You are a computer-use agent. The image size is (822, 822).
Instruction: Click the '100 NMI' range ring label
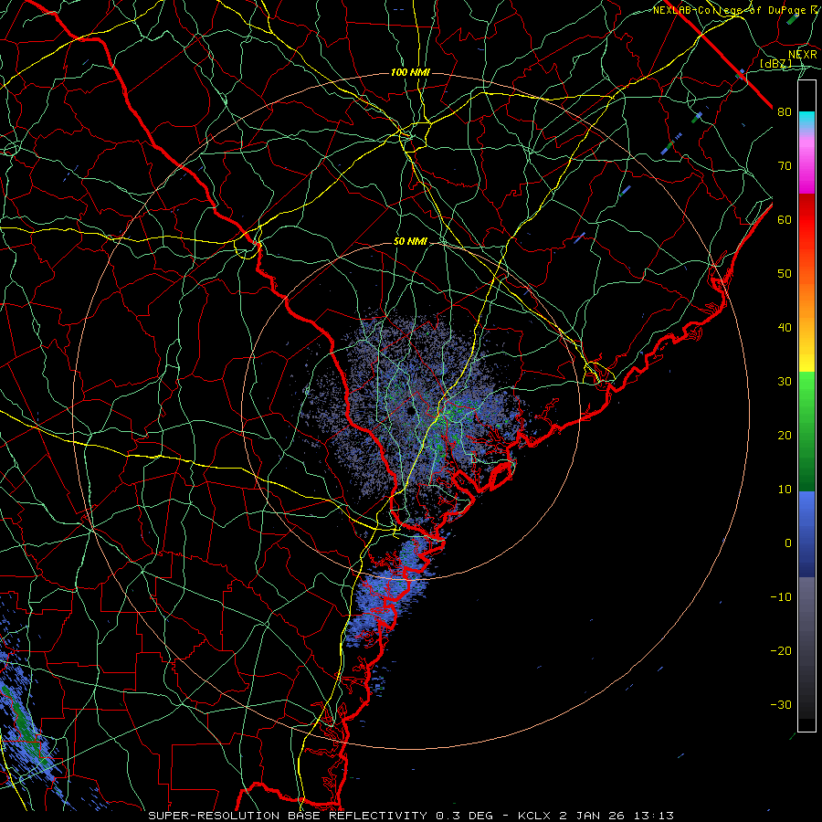tap(410, 72)
